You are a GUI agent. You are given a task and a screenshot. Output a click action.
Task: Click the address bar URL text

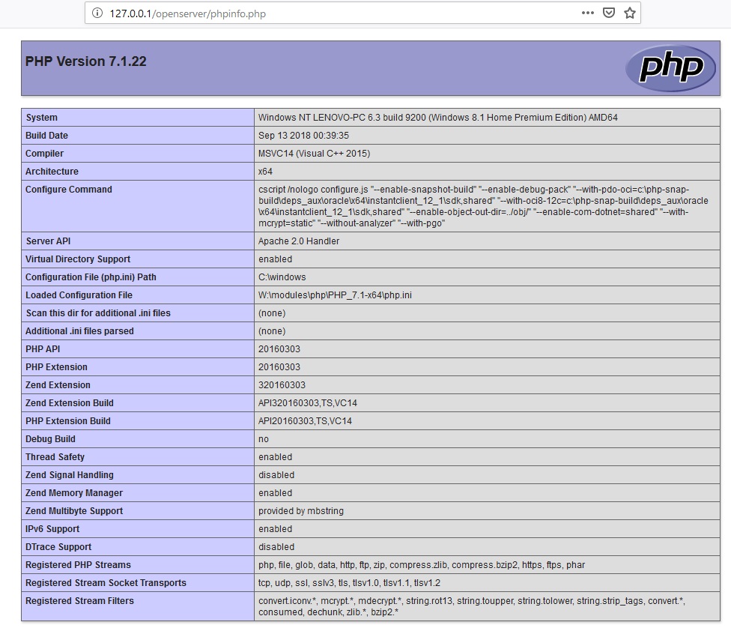tap(187, 13)
